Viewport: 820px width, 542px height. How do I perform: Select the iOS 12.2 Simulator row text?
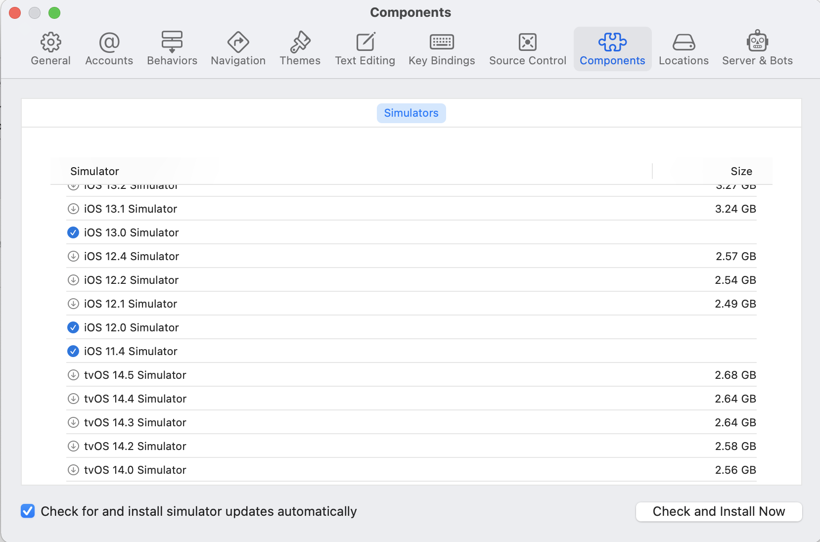(131, 280)
